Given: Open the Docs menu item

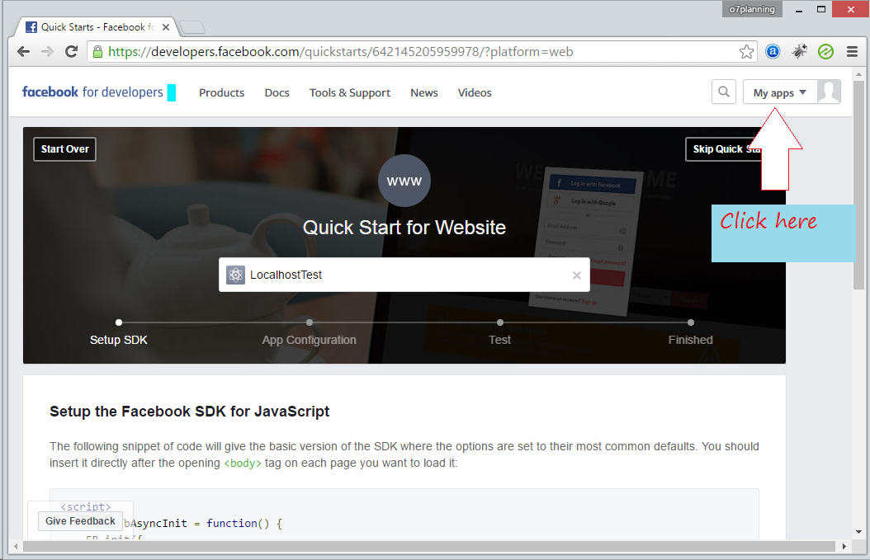Looking at the screenshot, I should coord(277,92).
